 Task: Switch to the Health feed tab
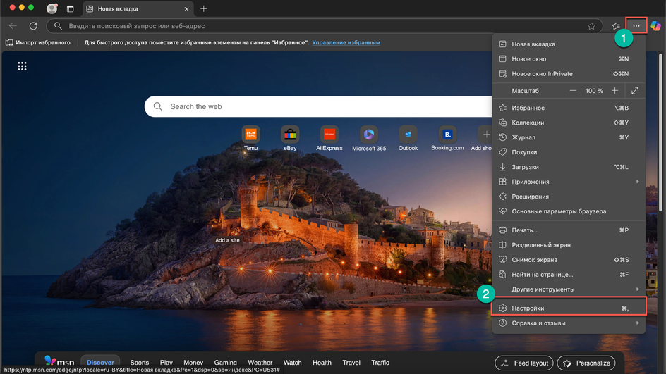click(x=322, y=363)
